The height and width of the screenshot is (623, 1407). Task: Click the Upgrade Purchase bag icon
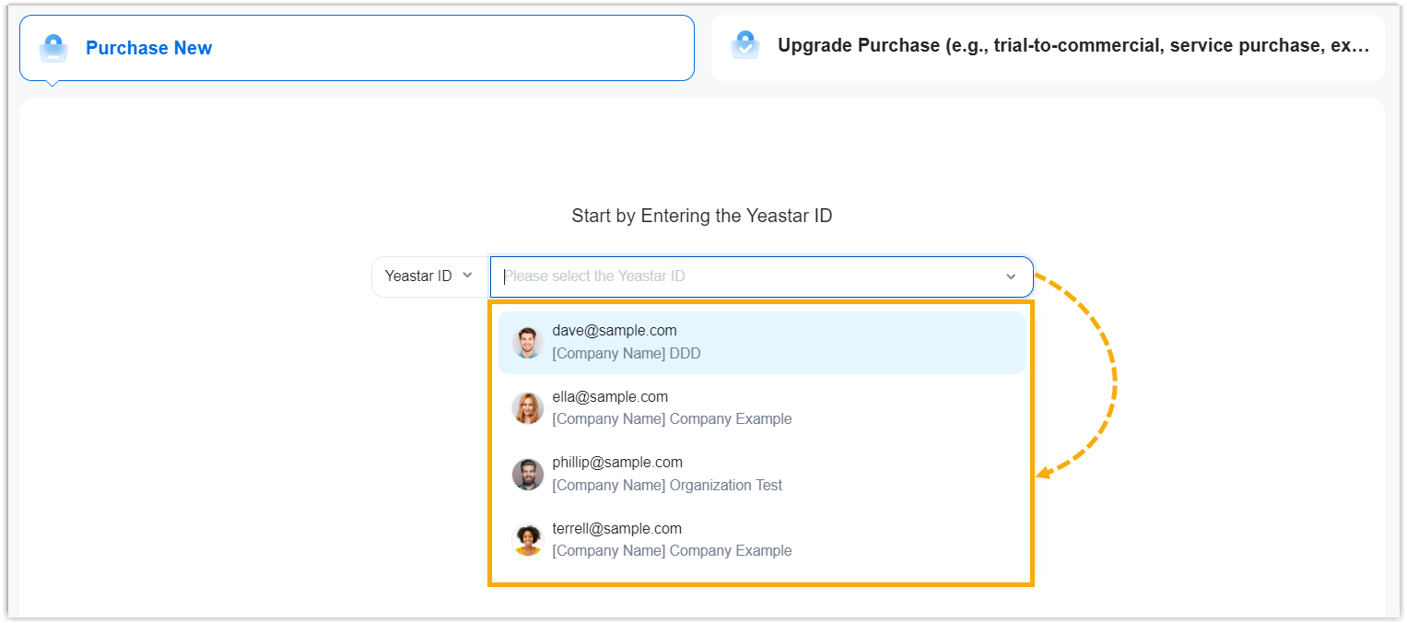pyautogui.click(x=745, y=45)
